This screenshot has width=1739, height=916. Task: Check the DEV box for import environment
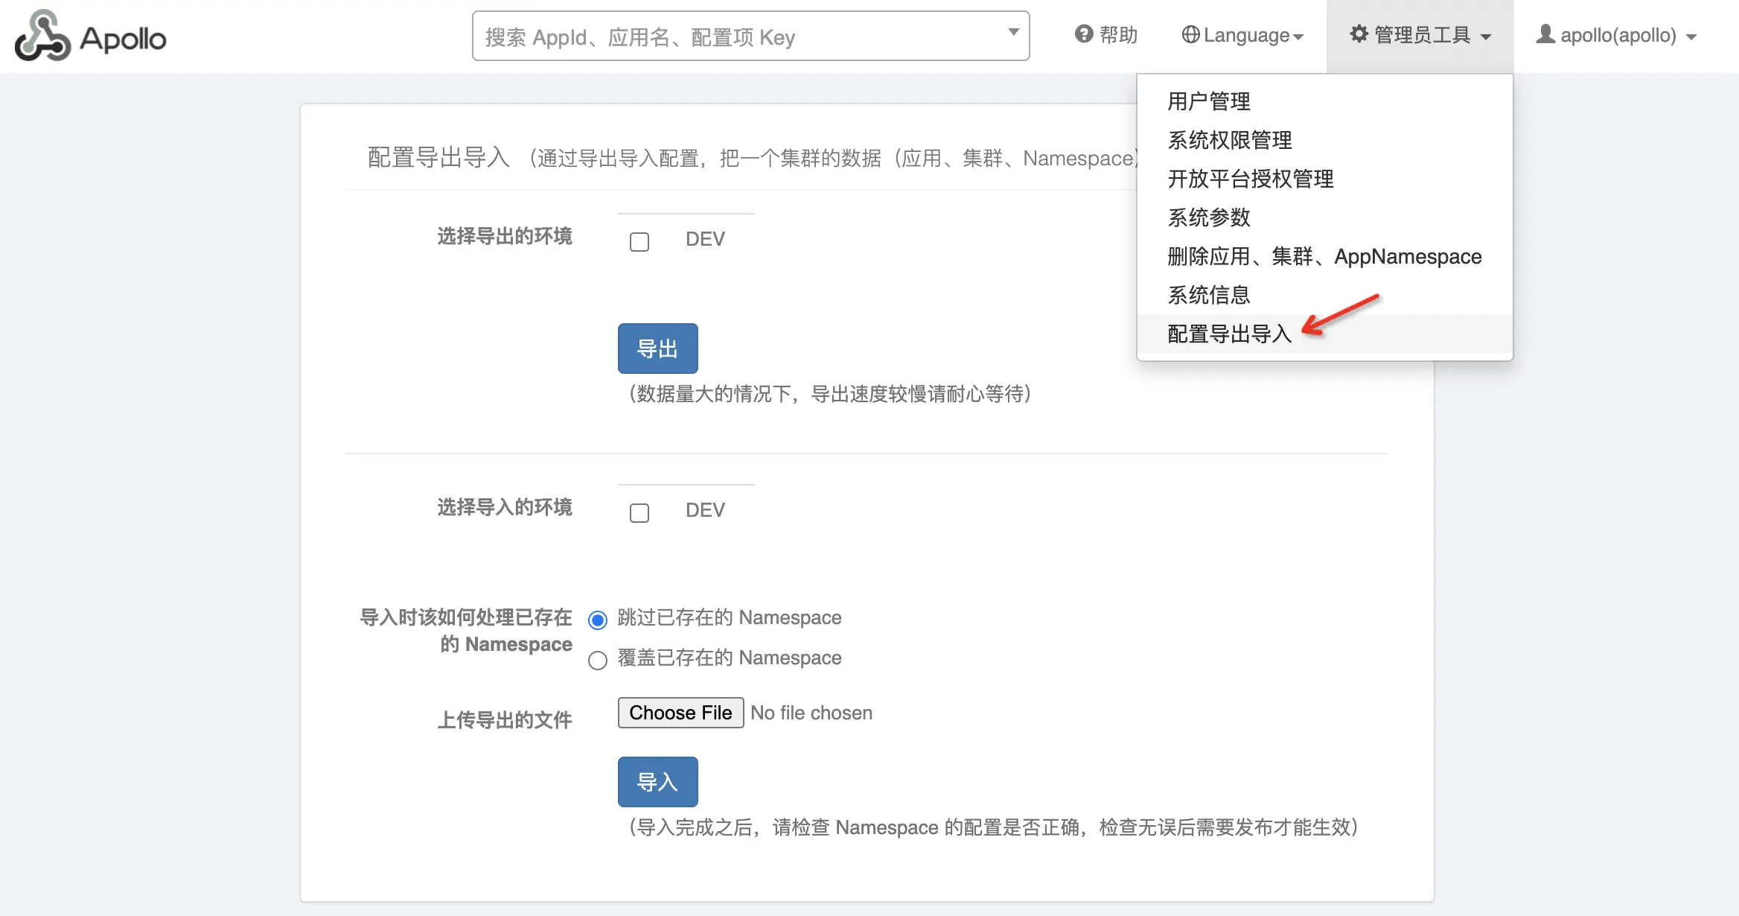pyautogui.click(x=639, y=513)
